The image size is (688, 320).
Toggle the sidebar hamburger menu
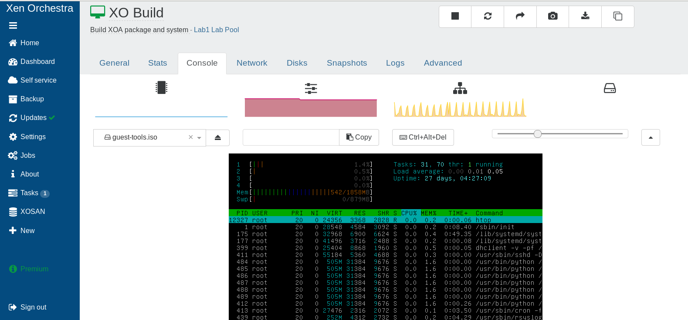coord(13,26)
